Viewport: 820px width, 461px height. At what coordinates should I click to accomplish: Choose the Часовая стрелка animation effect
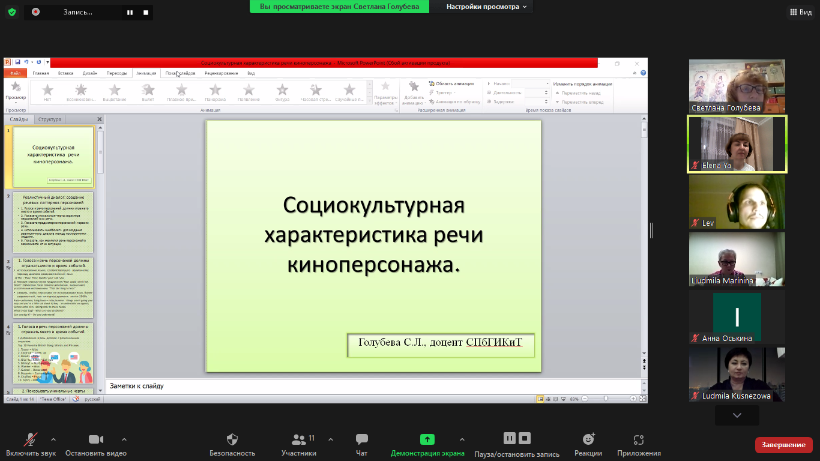316,93
